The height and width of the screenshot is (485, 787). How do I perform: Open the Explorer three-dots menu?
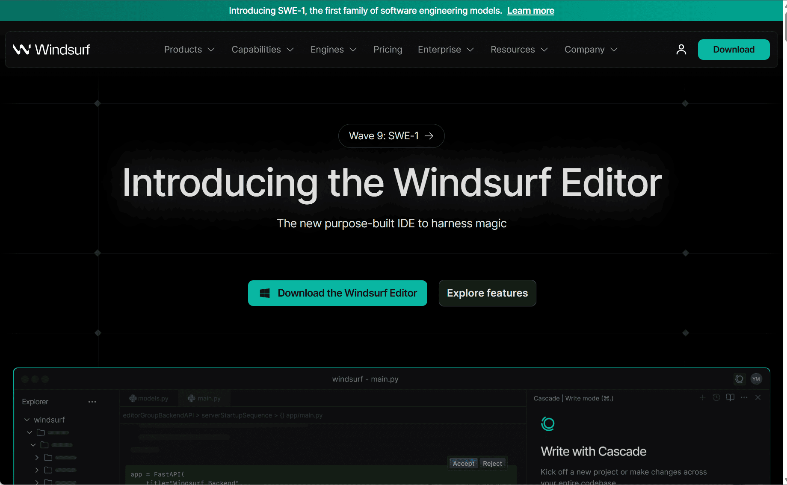tap(92, 402)
